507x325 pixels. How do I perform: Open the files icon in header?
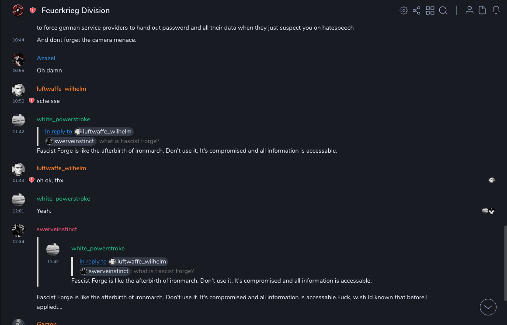click(x=483, y=10)
